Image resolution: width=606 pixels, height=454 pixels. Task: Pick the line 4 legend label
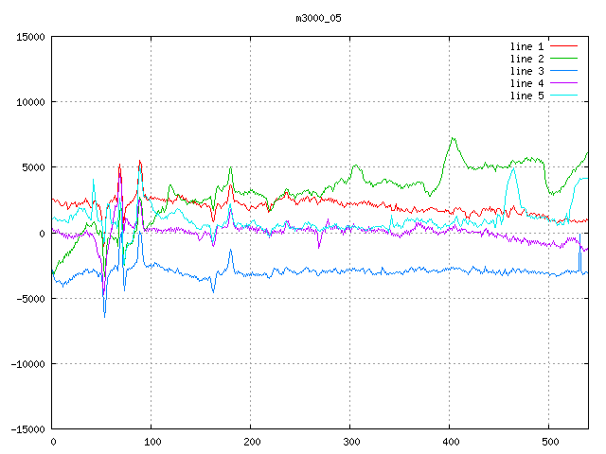tap(527, 83)
